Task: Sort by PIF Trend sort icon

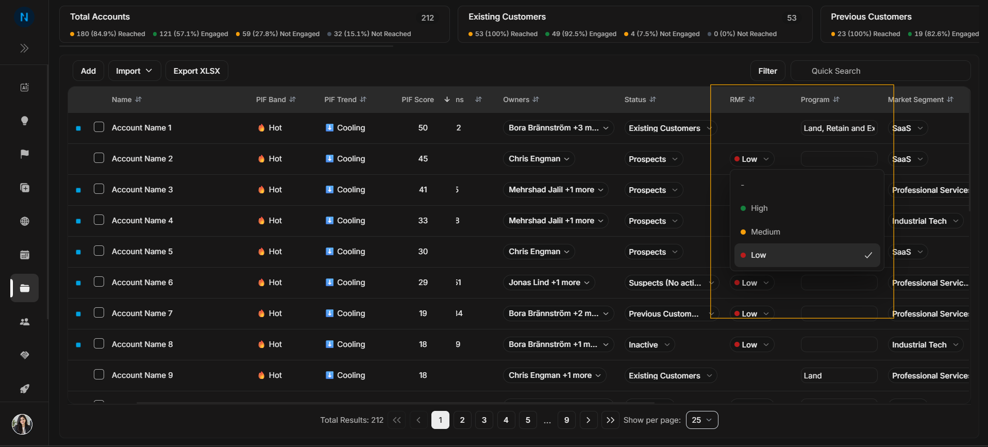Action: 363,100
